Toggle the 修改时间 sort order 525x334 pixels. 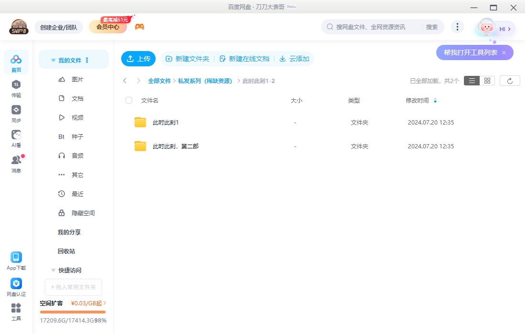click(435, 101)
